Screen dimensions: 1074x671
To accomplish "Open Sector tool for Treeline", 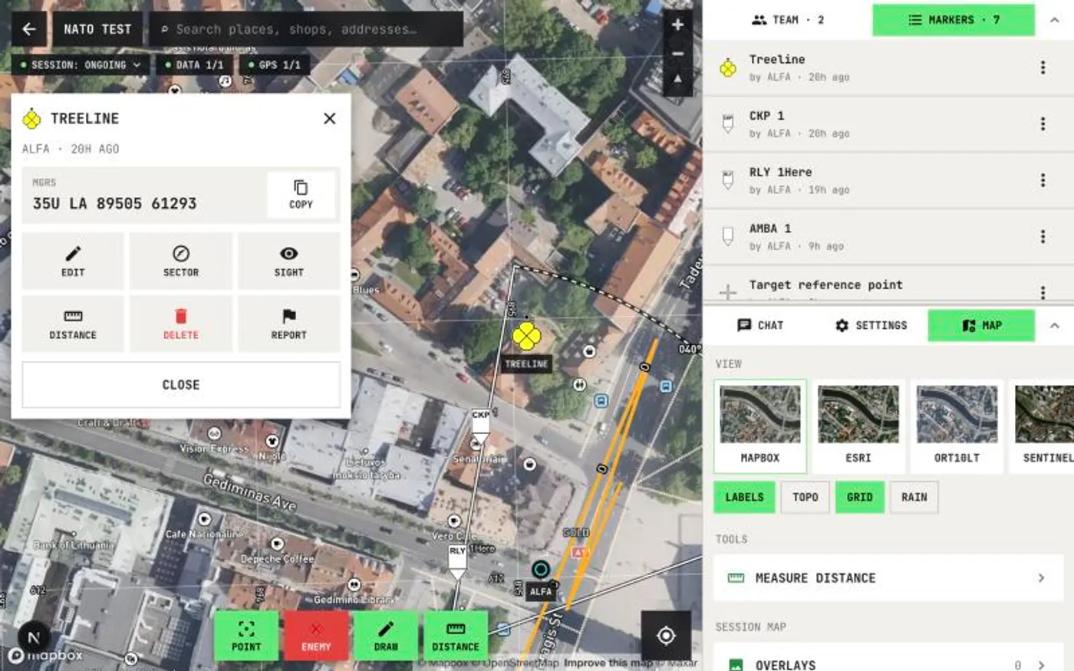I will pos(181,261).
